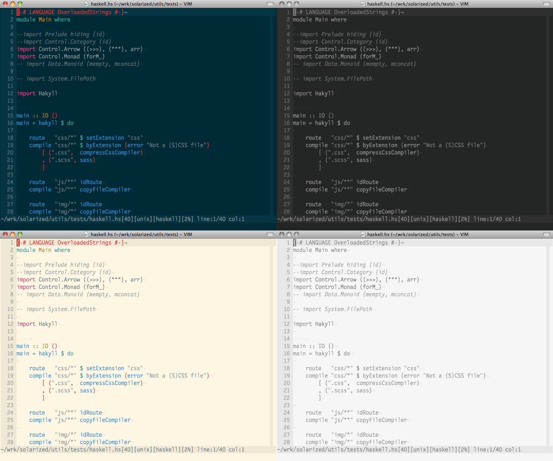The height and width of the screenshot is (461, 553).
Task: Click the status line path in dark blue window
Action: pyautogui.click(x=61, y=219)
